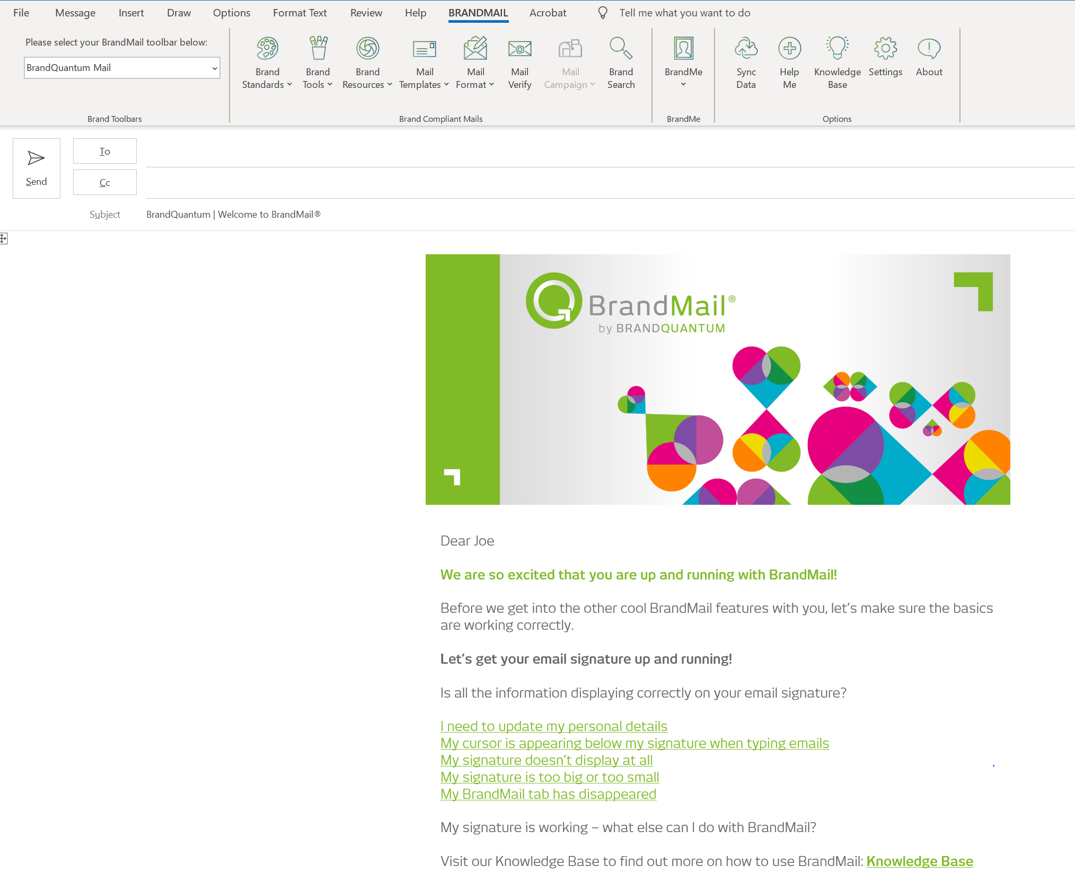This screenshot has height=883, width=1075.
Task: Expand the BrandMe dropdown menu
Action: [683, 84]
